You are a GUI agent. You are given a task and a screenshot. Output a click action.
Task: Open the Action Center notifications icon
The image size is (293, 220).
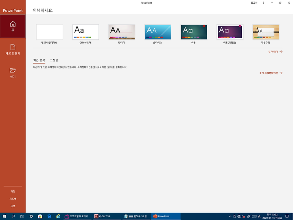pos(287,216)
